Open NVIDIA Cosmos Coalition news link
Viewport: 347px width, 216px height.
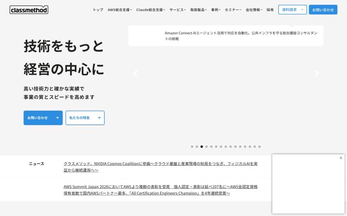point(160,167)
